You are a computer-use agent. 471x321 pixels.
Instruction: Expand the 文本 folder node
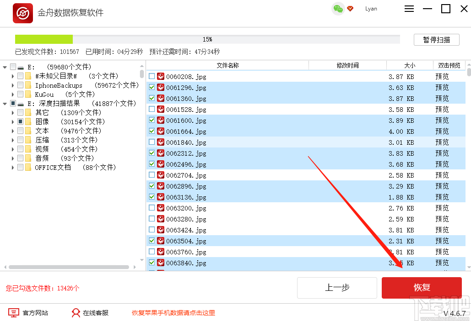point(13,131)
